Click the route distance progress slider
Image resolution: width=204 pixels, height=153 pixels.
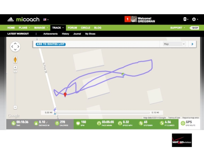pos(102,113)
